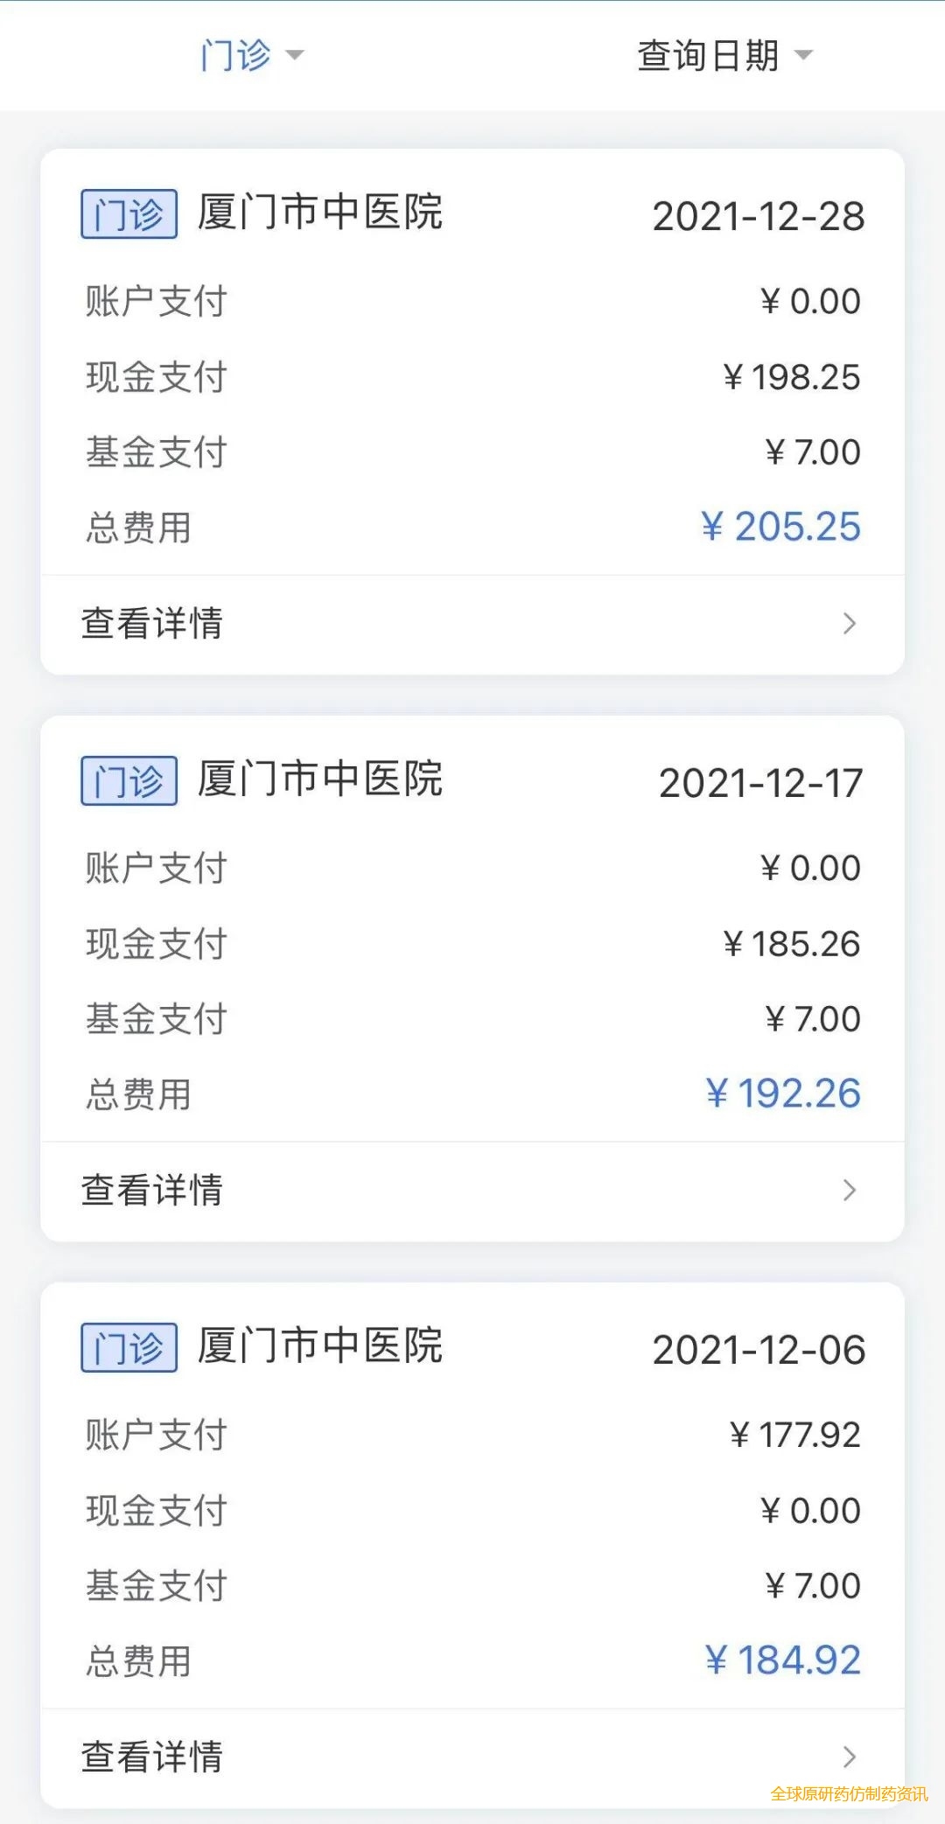Click account payment ¥177.92 amount
This screenshot has width=945, height=1824.
(795, 1435)
